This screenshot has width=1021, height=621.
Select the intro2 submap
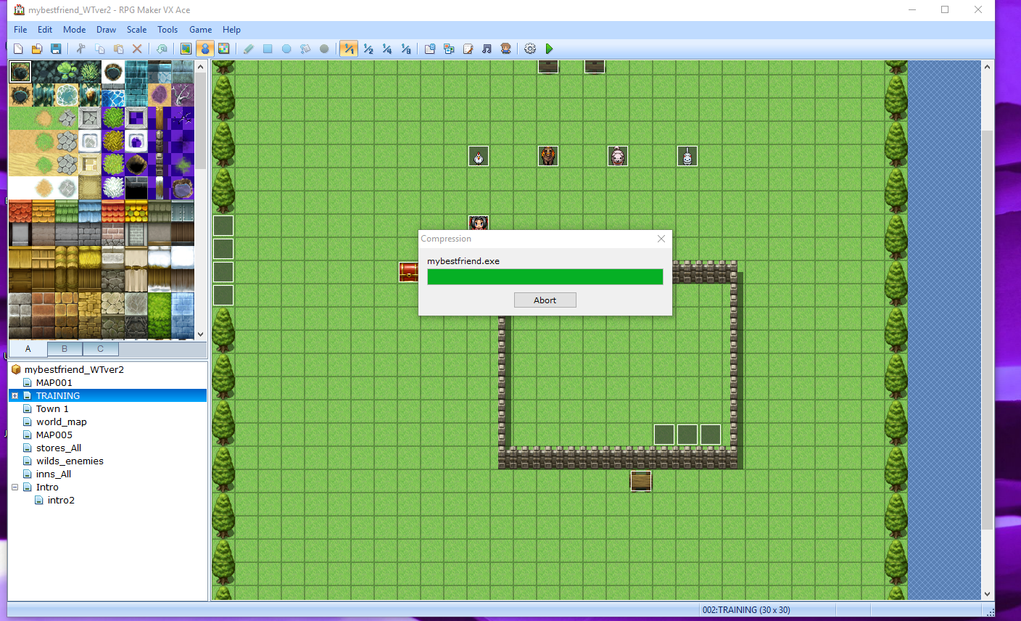point(61,500)
